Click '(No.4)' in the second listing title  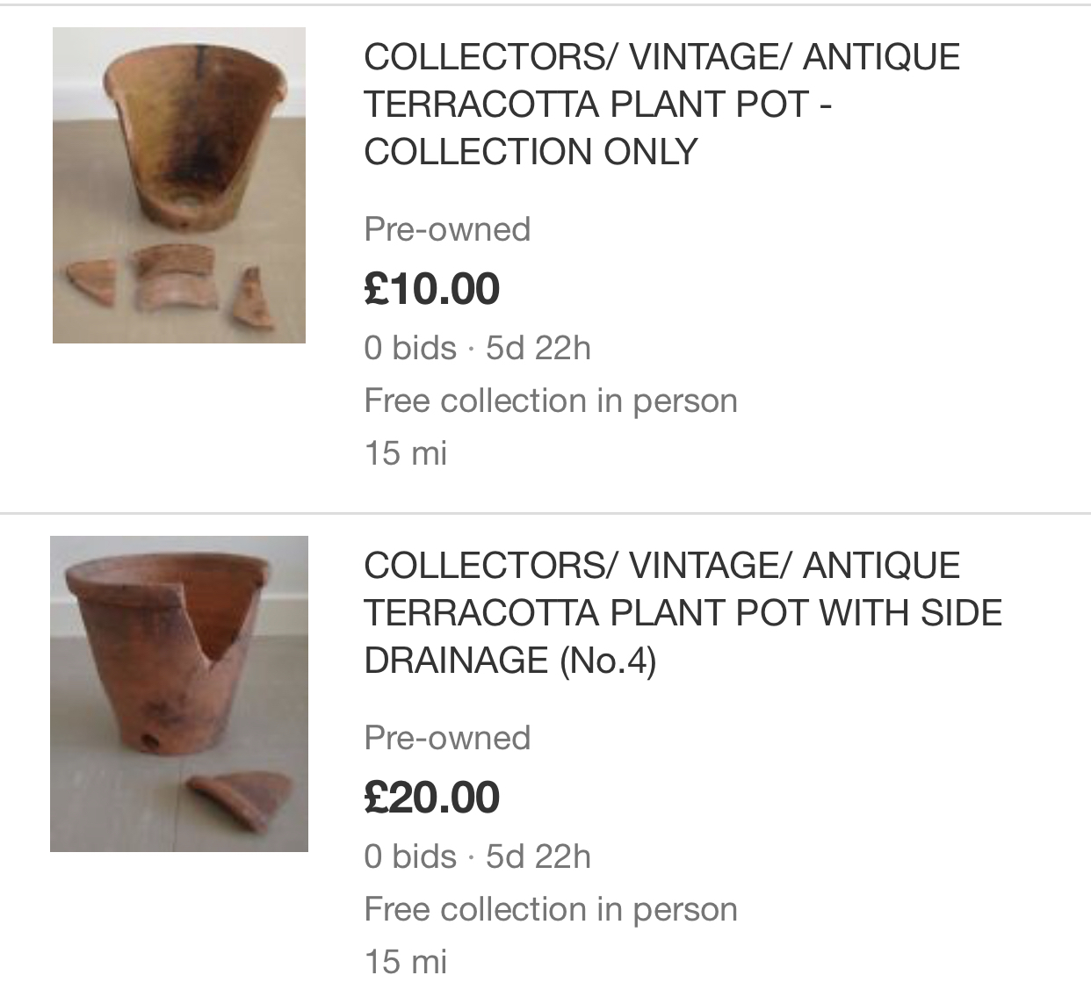[608, 661]
